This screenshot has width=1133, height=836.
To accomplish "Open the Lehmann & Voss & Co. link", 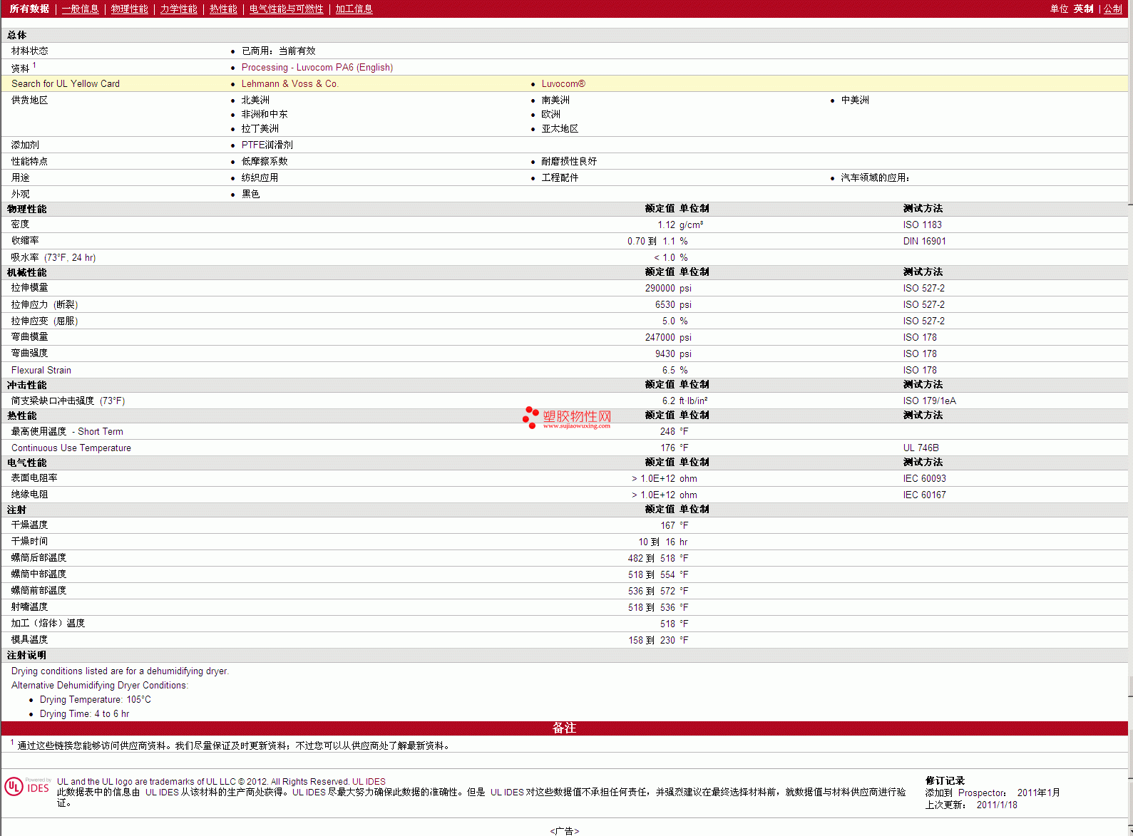I will (x=289, y=83).
